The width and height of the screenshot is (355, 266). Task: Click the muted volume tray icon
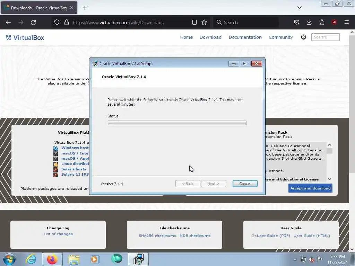(x=312, y=260)
